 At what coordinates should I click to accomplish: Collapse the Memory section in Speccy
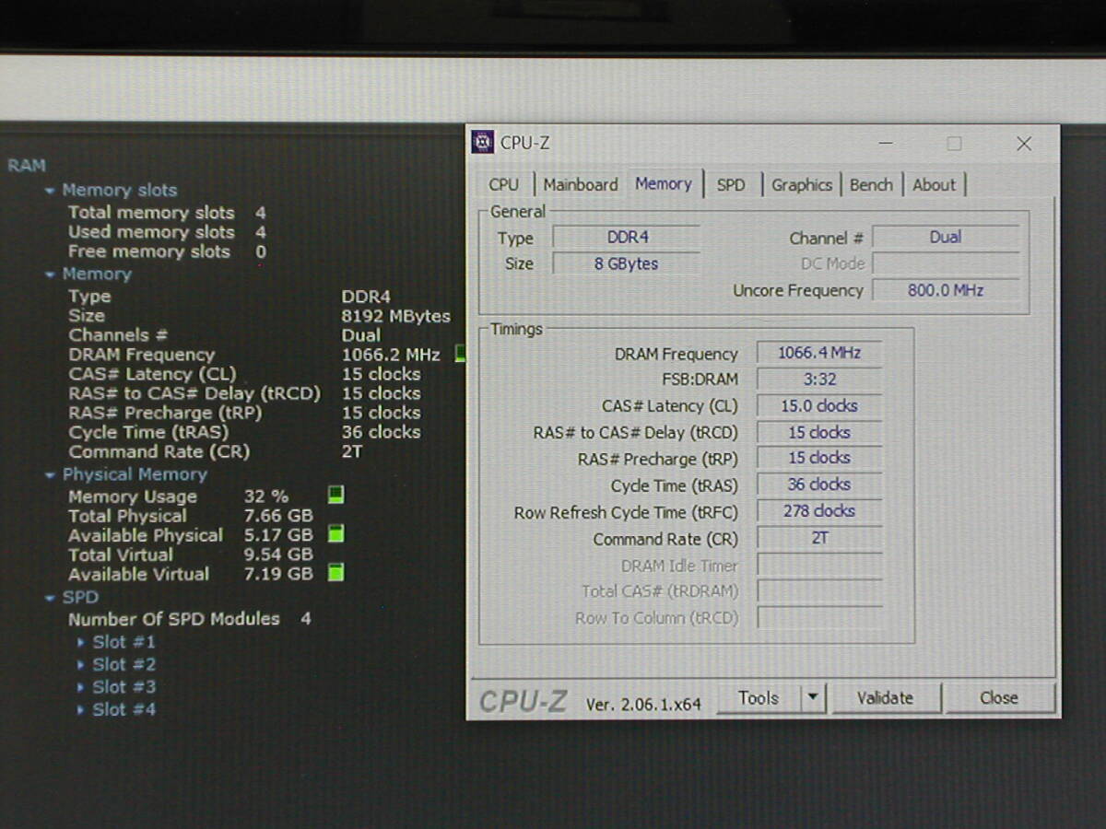pos(50,274)
